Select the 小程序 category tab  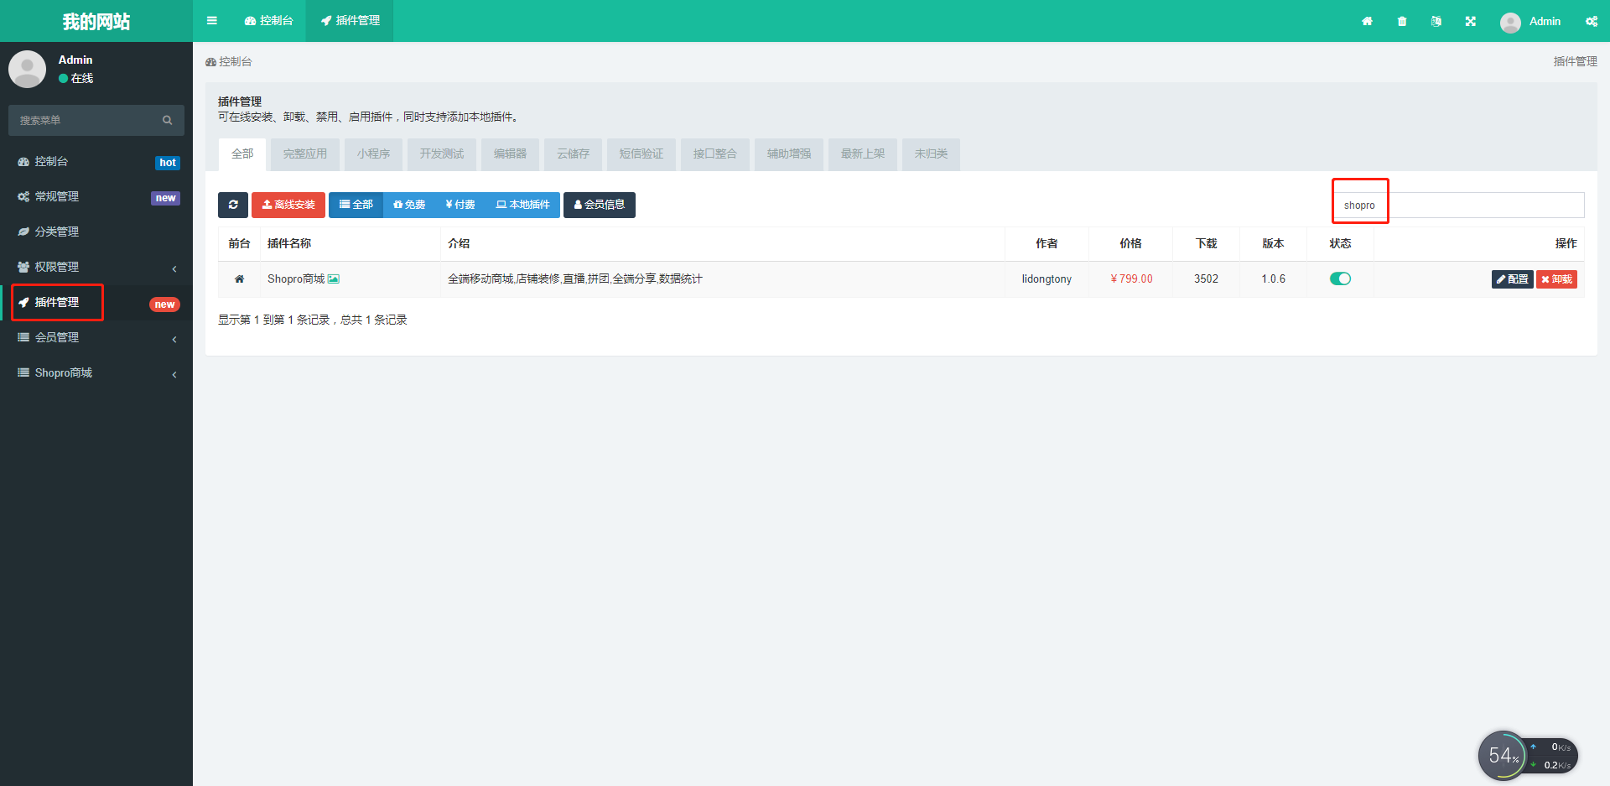click(x=373, y=154)
